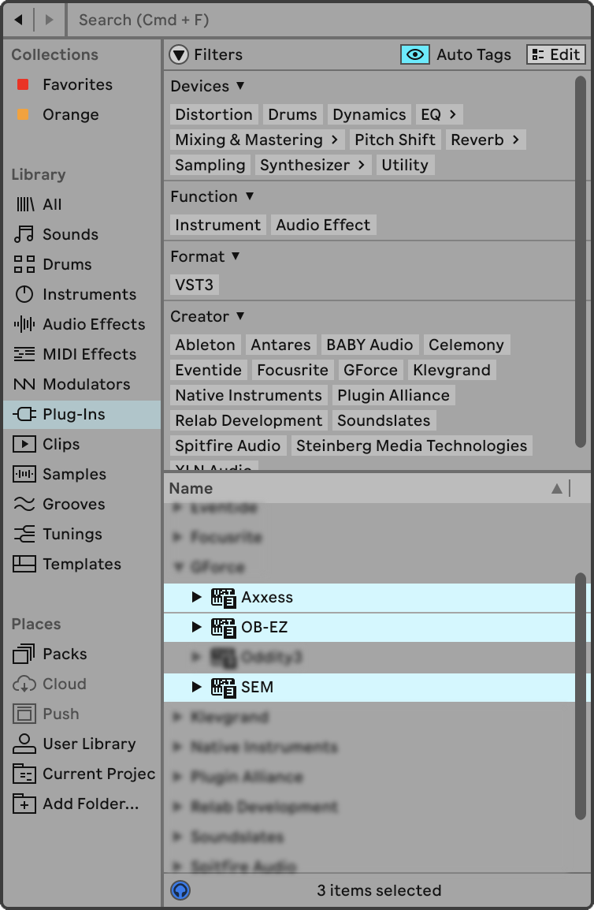
Task: Collapse the Creator filter group
Action: 240,316
